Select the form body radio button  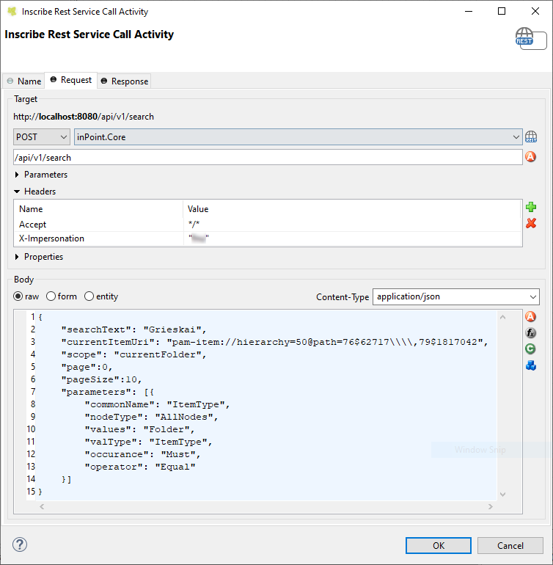coord(51,296)
